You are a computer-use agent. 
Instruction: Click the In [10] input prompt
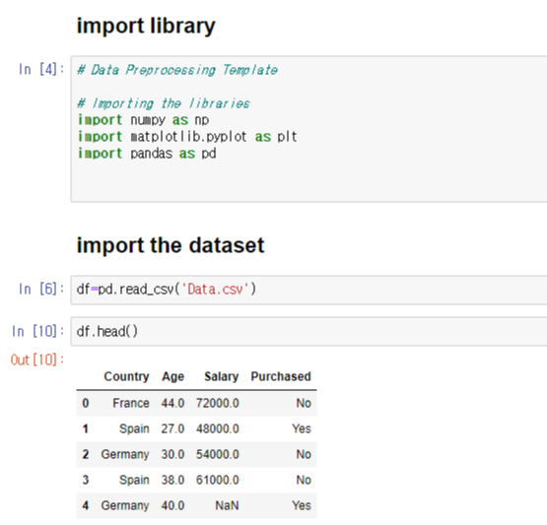pos(38,331)
